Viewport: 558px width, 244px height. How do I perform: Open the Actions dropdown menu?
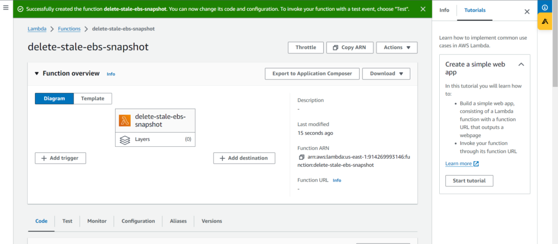click(x=397, y=48)
